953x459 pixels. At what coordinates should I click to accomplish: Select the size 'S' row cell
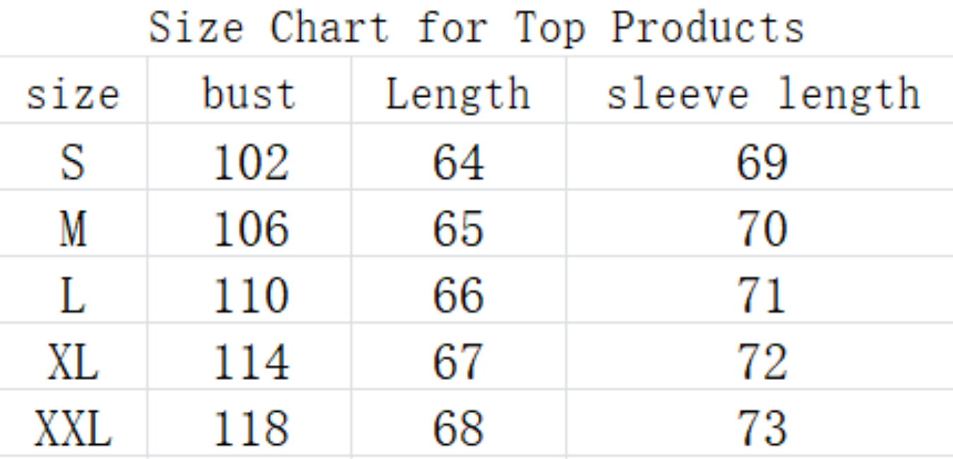pos(73,162)
